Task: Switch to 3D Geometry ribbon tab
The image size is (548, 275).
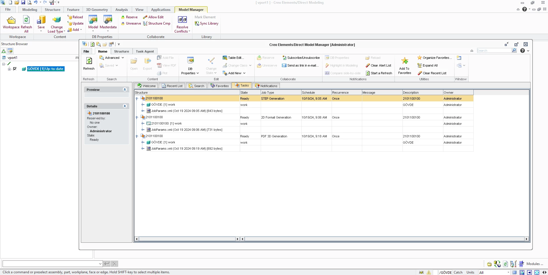Action: (x=97, y=10)
